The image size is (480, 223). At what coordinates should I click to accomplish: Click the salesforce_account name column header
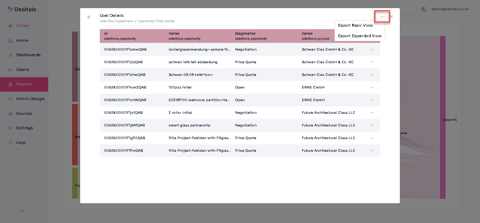pyautogui.click(x=316, y=36)
